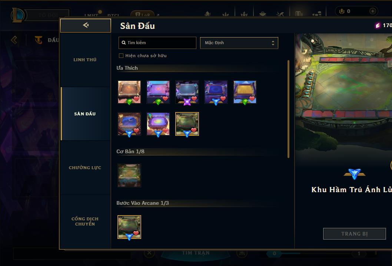Click the magnifier icon in Tìm kiếm
The image size is (392, 266).
[123, 43]
